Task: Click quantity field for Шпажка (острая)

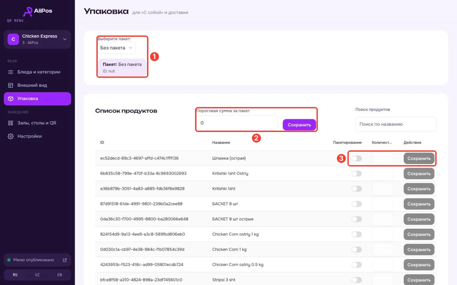Action: click(383, 159)
